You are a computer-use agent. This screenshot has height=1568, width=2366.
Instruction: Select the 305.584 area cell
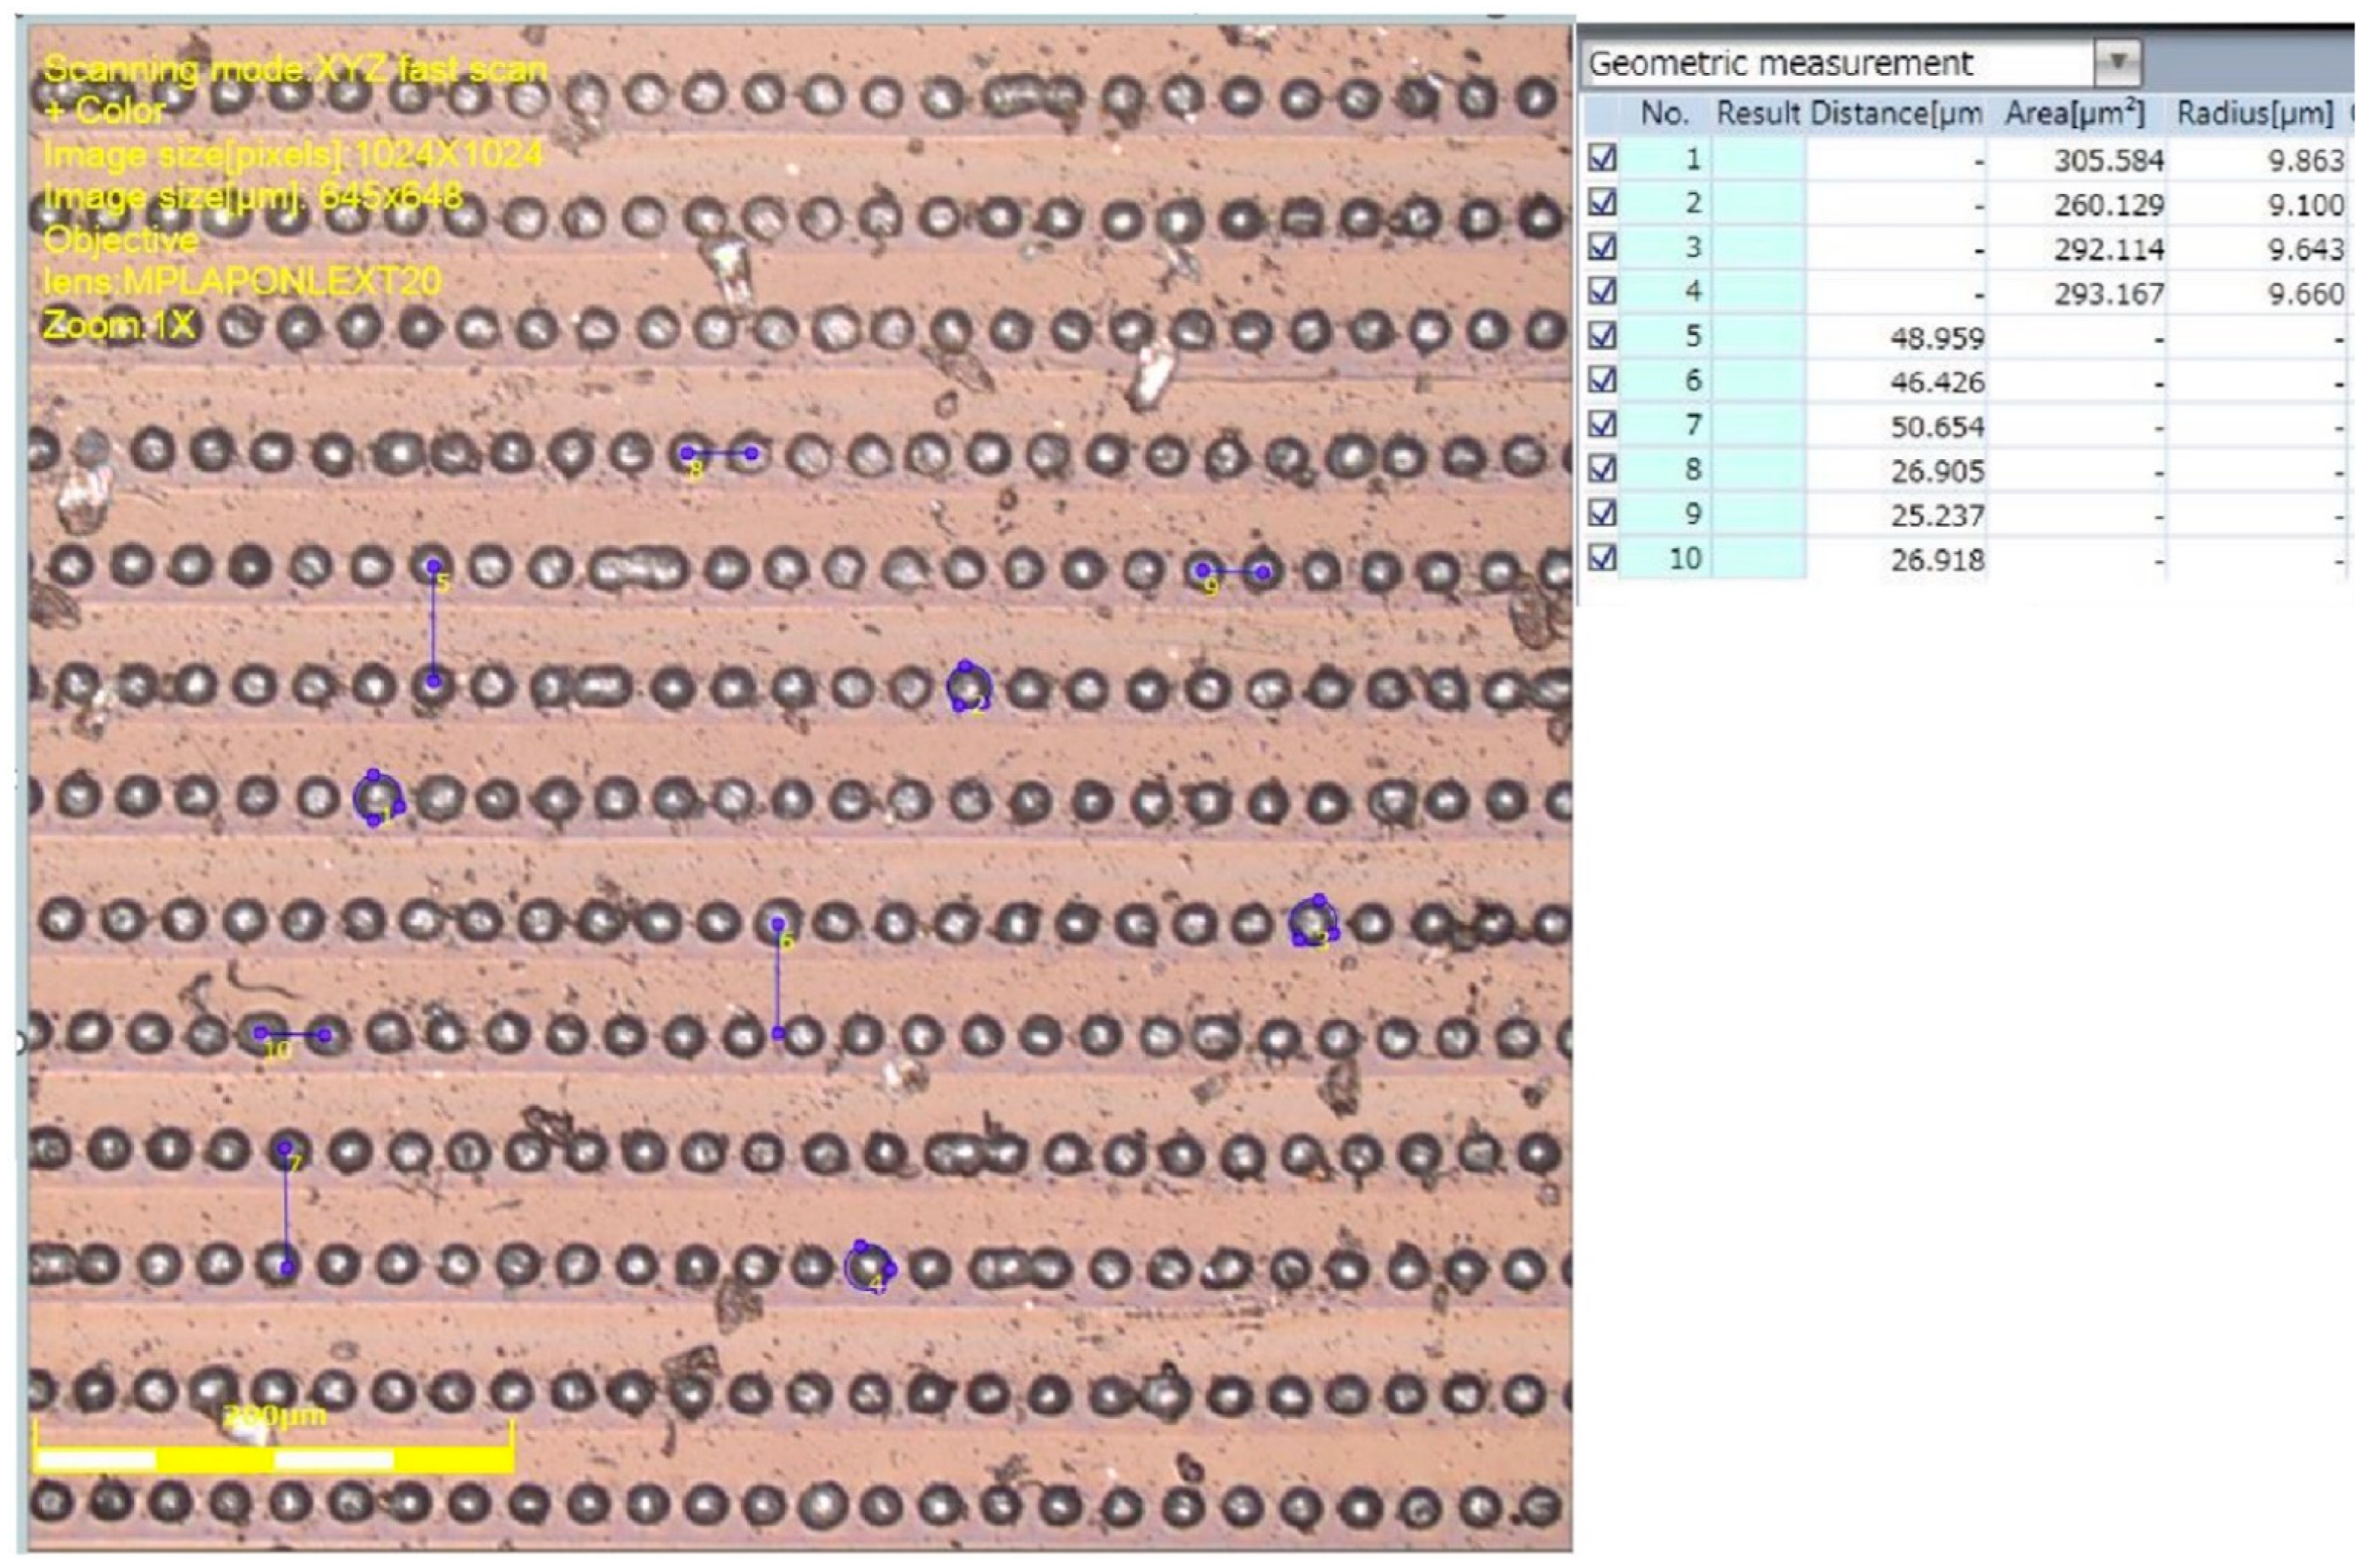point(2109,160)
